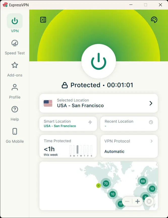Click the Smart Location lightning icon
Image resolution: width=168 pixels, height=218 pixels.
coord(90,122)
